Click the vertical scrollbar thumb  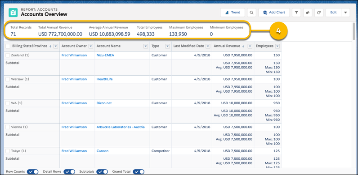point(354,31)
